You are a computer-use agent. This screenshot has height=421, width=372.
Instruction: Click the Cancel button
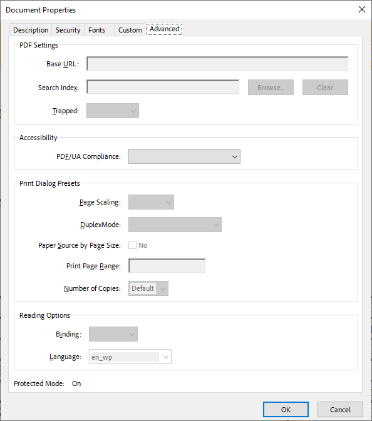[340, 410]
